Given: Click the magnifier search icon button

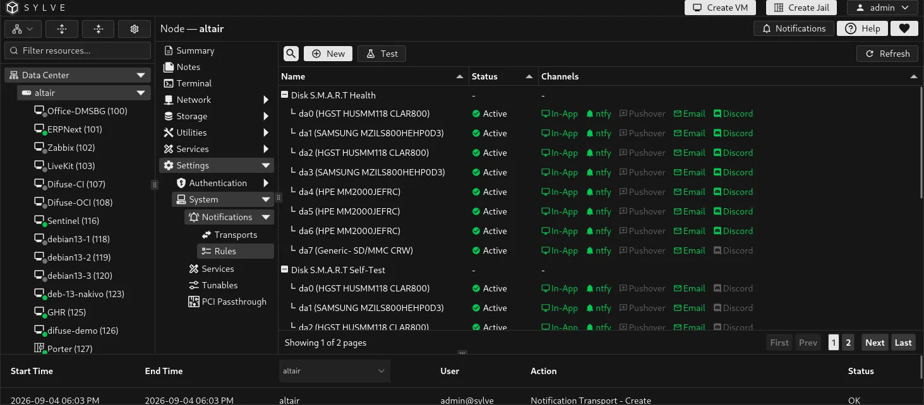Looking at the screenshot, I should (291, 54).
